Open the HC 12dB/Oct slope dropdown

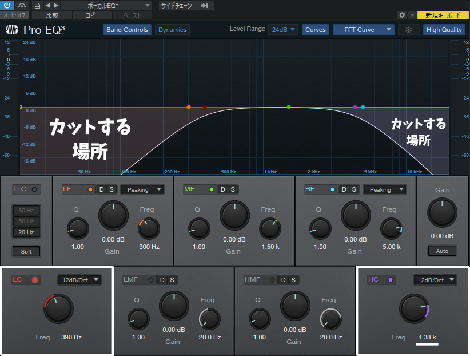tap(435, 280)
